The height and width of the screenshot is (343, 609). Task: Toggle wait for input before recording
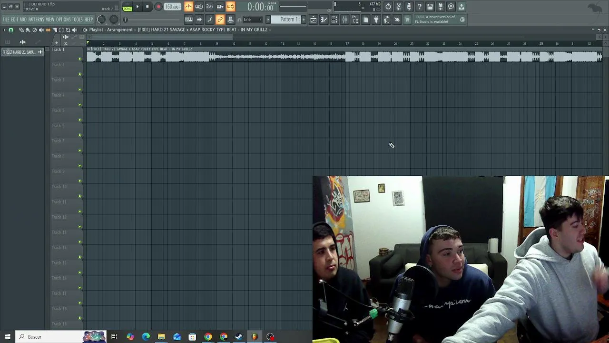pyautogui.click(x=199, y=7)
